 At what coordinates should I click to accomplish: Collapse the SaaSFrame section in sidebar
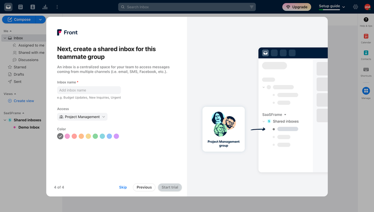23,113
